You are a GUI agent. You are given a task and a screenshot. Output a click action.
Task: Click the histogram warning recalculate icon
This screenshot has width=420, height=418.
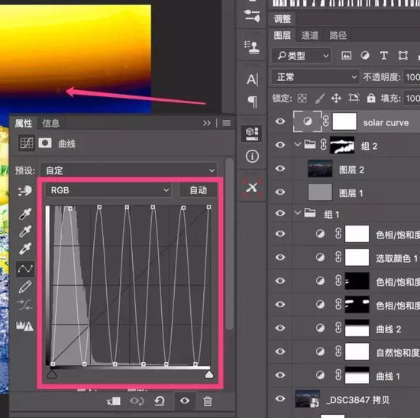click(x=24, y=326)
